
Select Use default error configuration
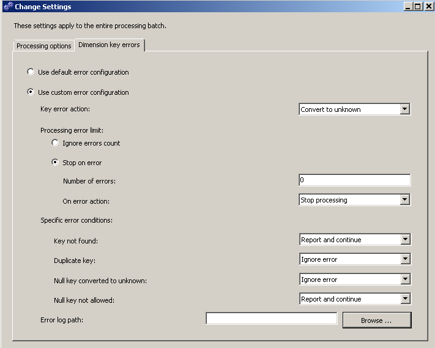pyautogui.click(x=31, y=72)
